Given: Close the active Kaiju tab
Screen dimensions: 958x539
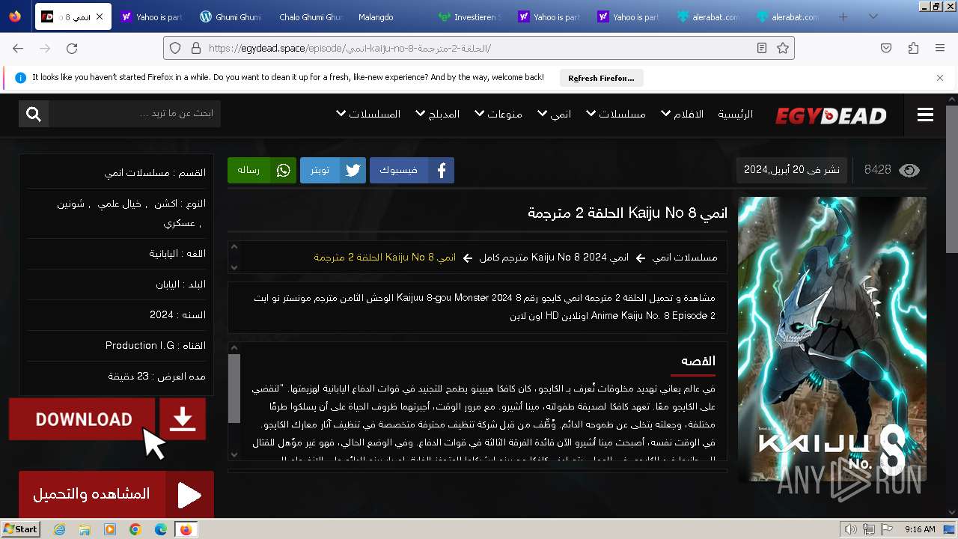Looking at the screenshot, I should coord(100,16).
